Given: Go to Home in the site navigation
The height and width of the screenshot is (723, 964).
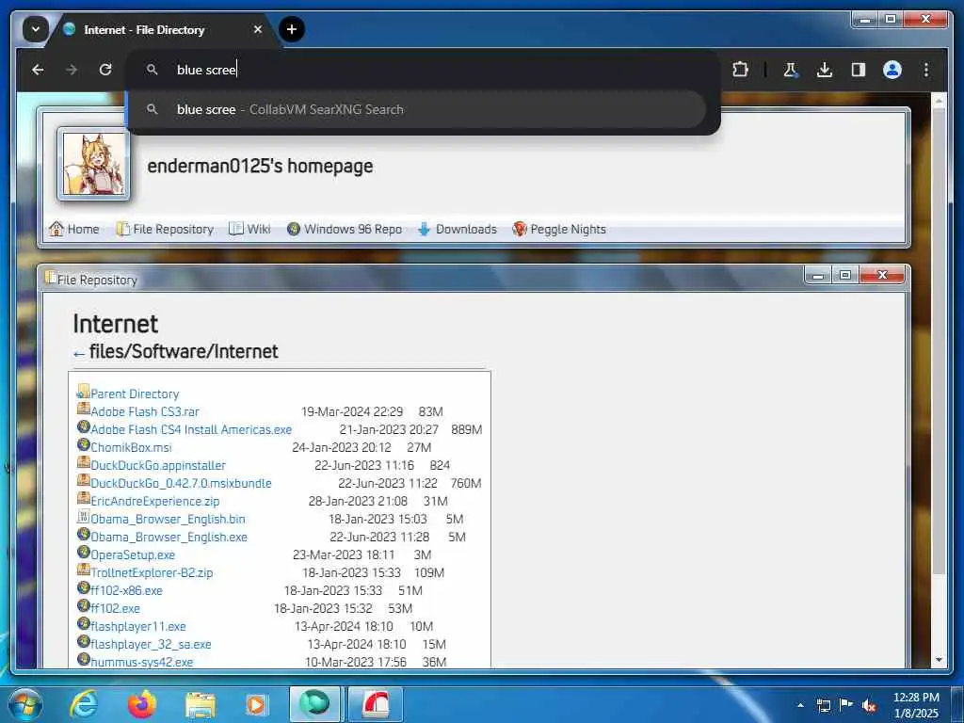Looking at the screenshot, I should pos(74,230).
